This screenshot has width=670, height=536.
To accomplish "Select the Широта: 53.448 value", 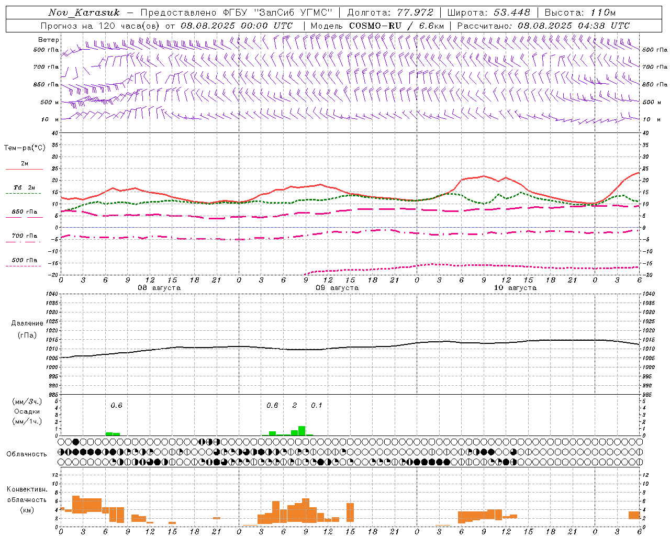I will click(488, 13).
